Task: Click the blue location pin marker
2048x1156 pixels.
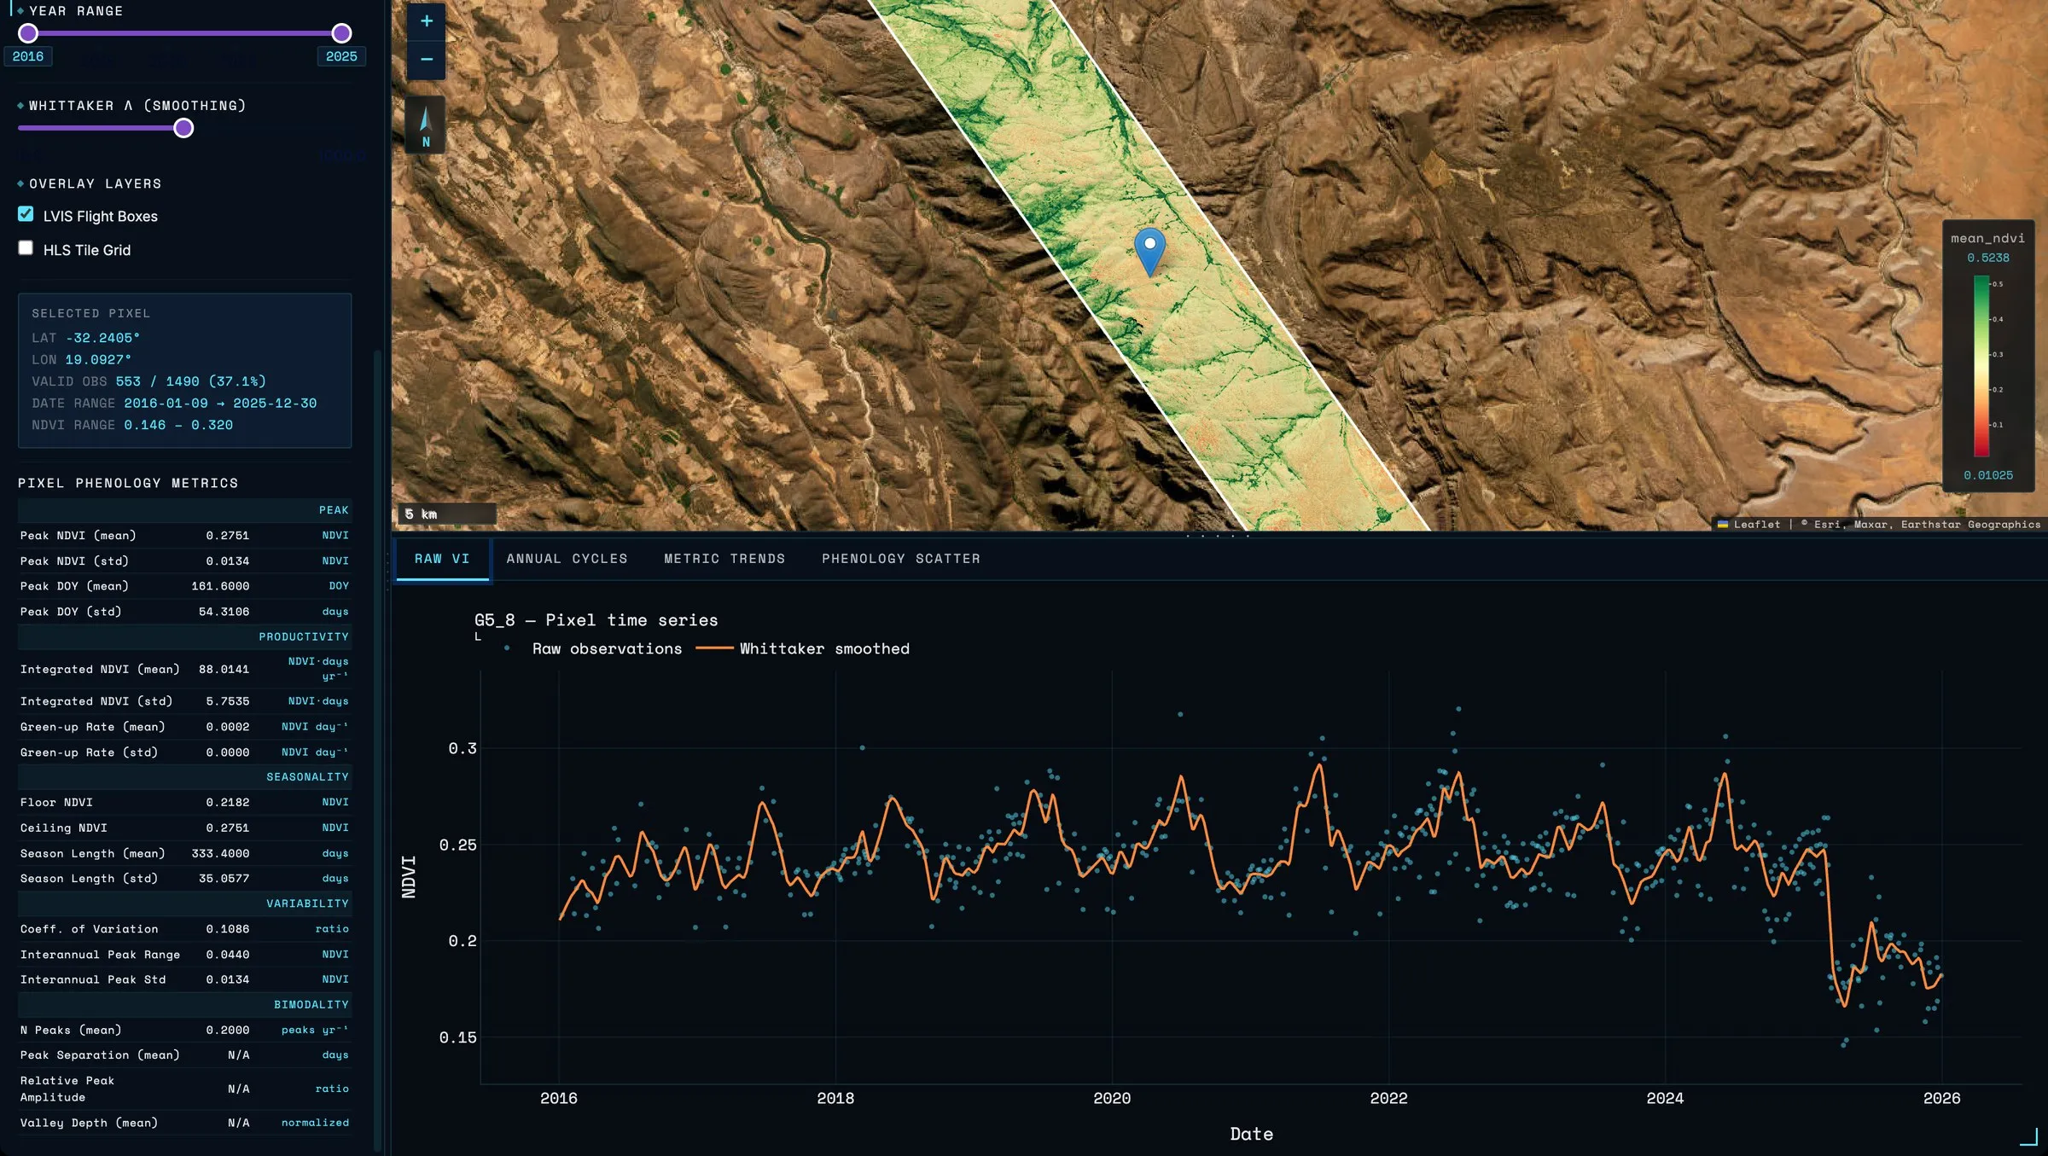Action: point(1149,251)
